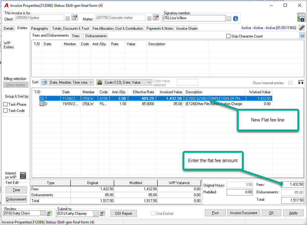Apply the invoice changes
This screenshot has height=225, width=307.
pyautogui.click(x=293, y=213)
